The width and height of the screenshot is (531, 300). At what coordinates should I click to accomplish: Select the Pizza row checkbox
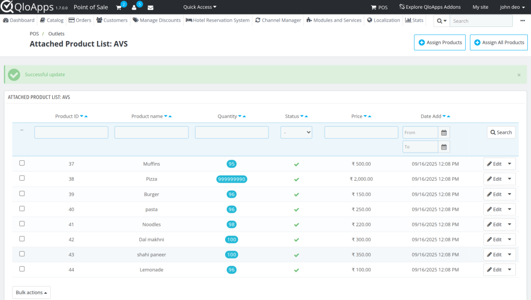[22, 178]
